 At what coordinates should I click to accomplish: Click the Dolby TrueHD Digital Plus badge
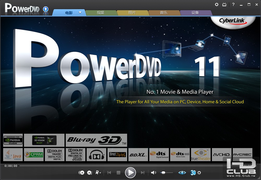[x=55, y=155]
